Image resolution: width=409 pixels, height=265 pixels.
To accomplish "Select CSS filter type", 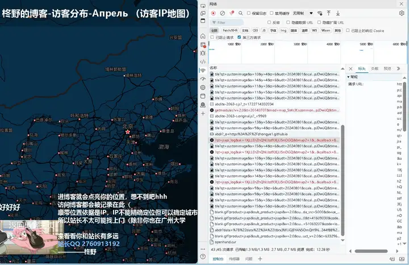I will click(x=256, y=31).
